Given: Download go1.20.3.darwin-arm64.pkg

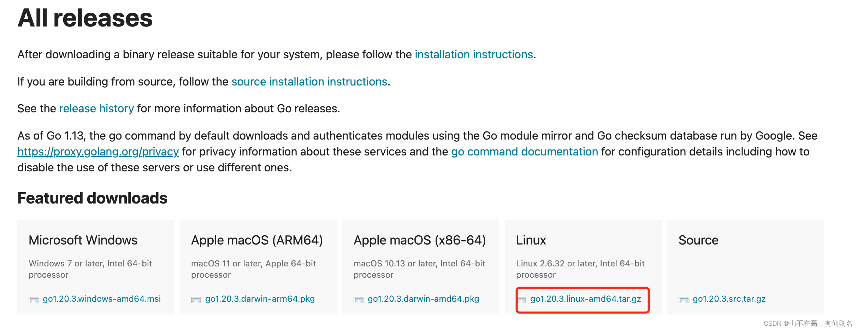Looking at the screenshot, I should (x=260, y=299).
